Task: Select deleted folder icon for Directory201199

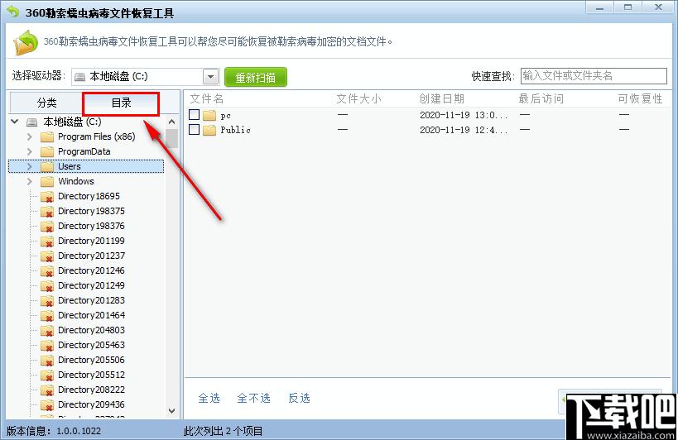Action: point(46,241)
